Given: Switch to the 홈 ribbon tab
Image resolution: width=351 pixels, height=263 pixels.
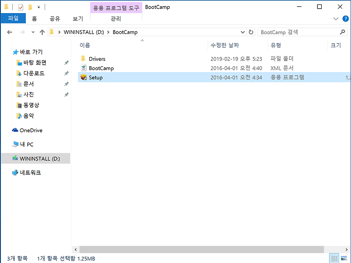Looking at the screenshot, I should 34,19.
